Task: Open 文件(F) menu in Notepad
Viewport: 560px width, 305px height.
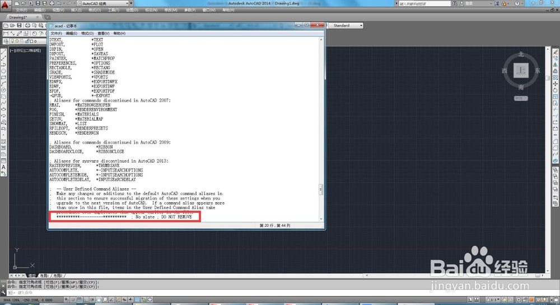Action: [56, 33]
